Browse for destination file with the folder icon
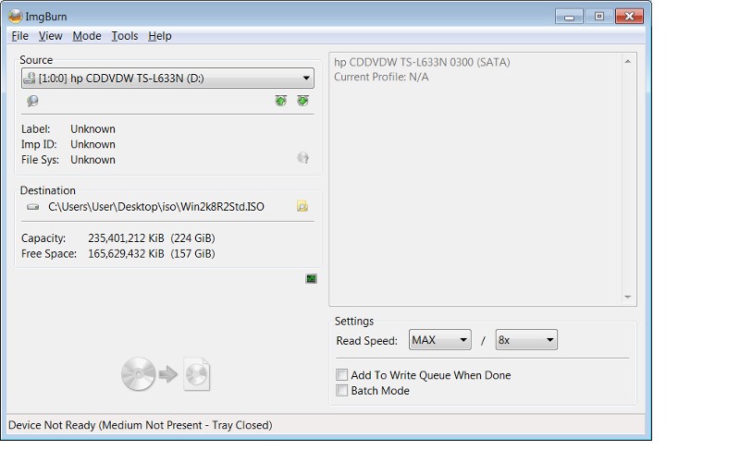The image size is (740, 462). (302, 206)
